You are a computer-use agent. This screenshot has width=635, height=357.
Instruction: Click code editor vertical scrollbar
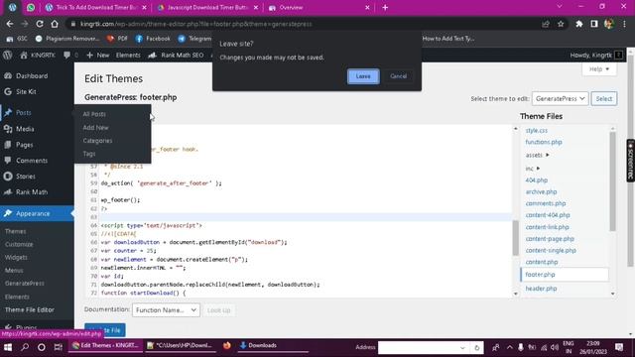[x=516, y=238]
